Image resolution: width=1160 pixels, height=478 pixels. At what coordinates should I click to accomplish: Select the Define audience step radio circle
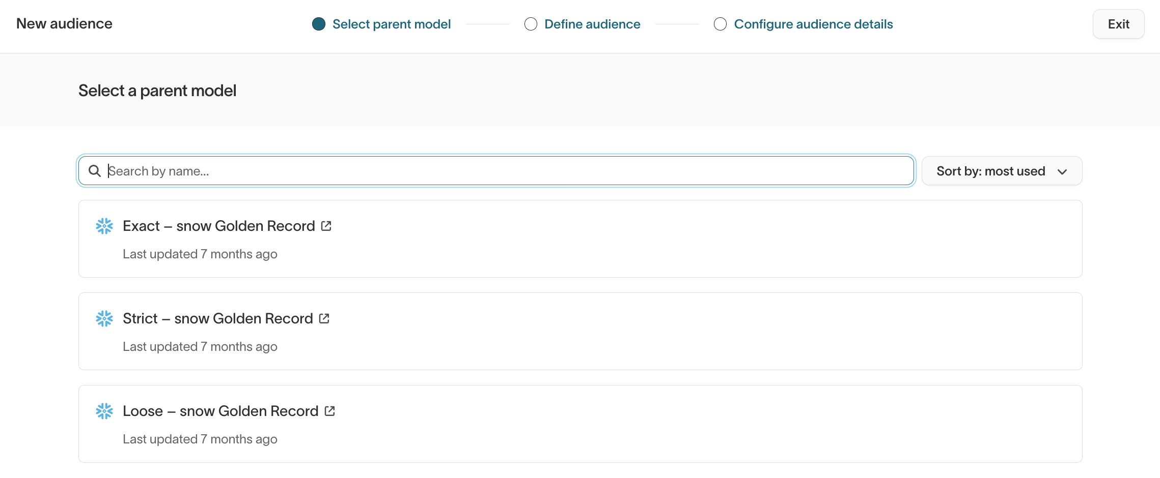click(x=531, y=24)
